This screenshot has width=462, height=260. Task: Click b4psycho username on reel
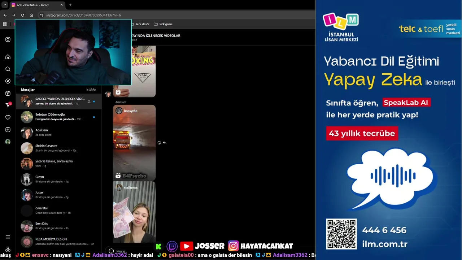(x=131, y=111)
